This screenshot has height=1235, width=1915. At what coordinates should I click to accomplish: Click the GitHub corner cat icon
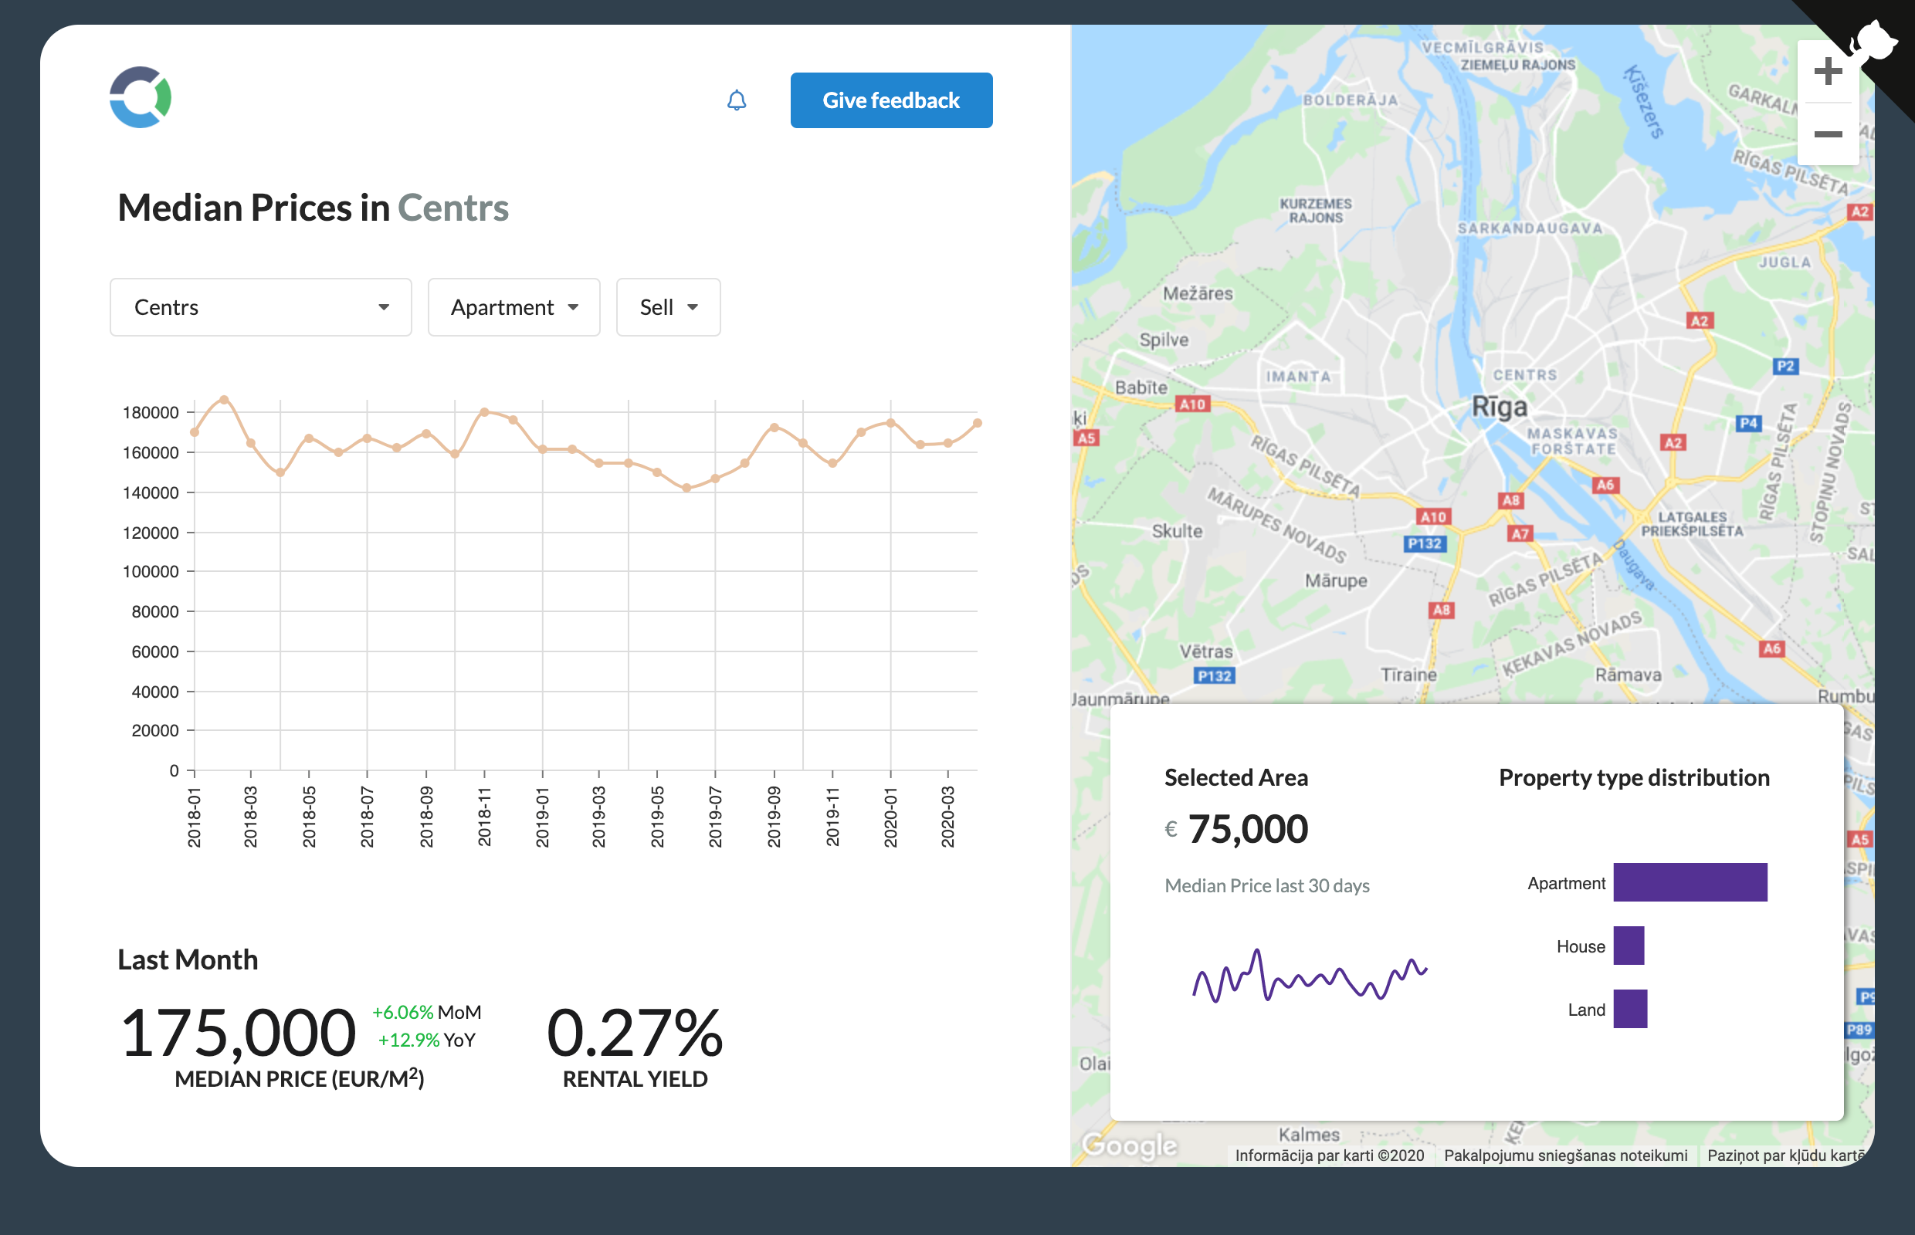click(x=1875, y=40)
